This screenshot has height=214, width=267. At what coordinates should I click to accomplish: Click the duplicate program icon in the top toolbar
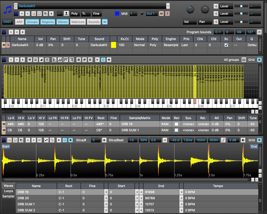[46, 14]
